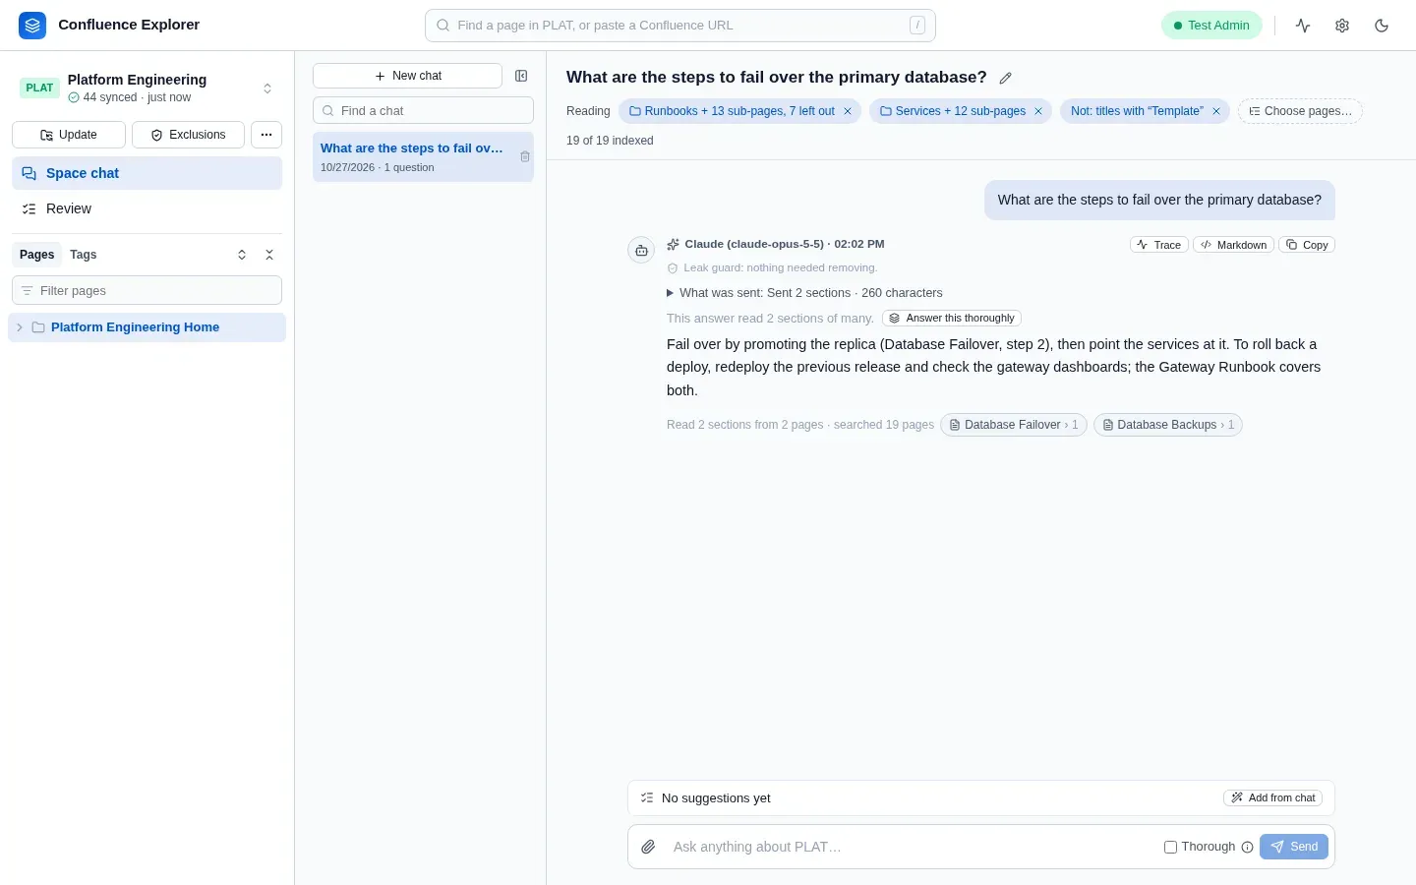1416x885 pixels.
Task: Click the Confluence Explorer logo icon
Action: [32, 26]
